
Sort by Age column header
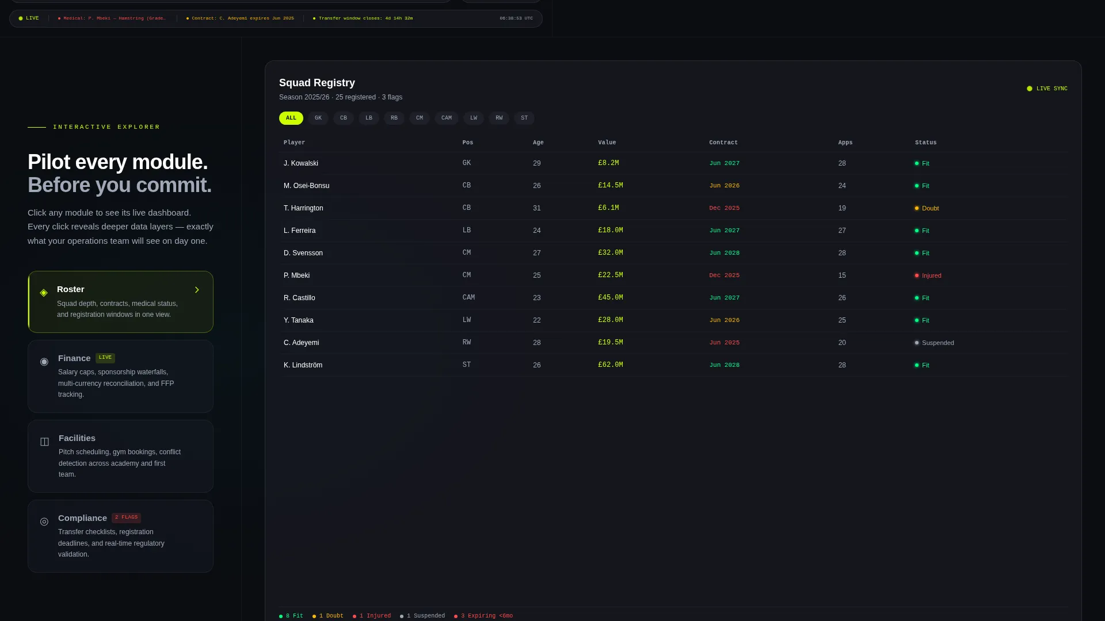[538, 143]
